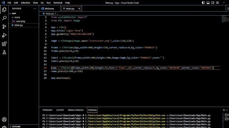Open customize layout icon

pos(218,2)
